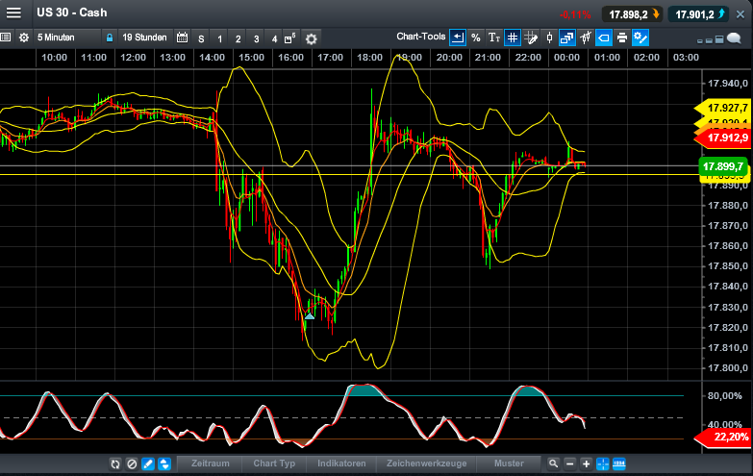
Task: Choose the large window size icon
Action: pyautogui.click(x=719, y=39)
